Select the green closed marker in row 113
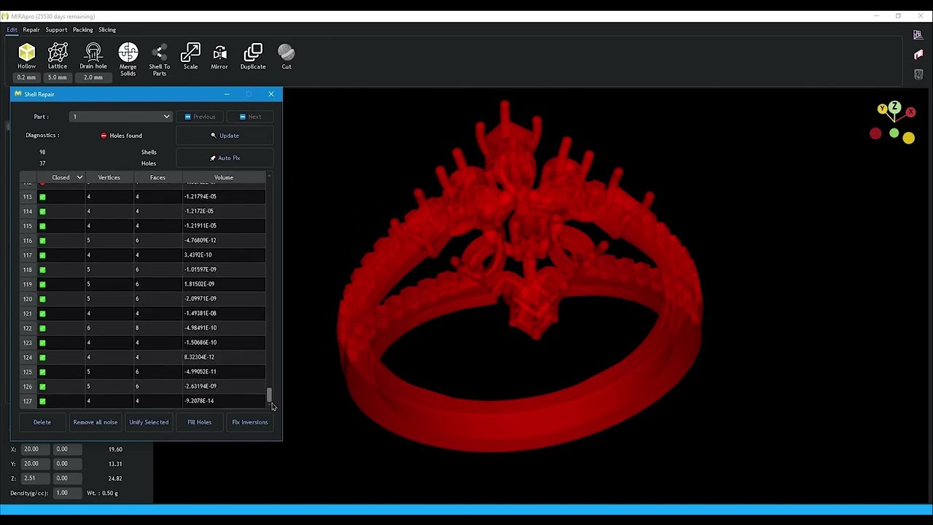The height and width of the screenshot is (525, 933). [x=42, y=197]
